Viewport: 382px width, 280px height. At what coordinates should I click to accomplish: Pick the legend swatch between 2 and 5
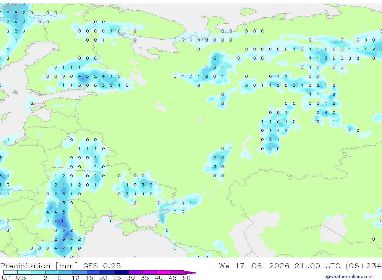(x=52, y=272)
